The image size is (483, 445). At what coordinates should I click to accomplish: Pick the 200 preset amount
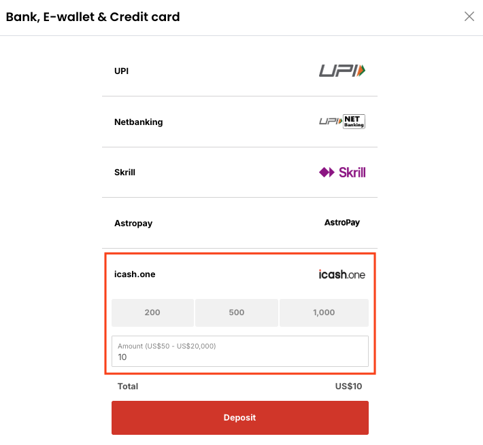tap(152, 313)
